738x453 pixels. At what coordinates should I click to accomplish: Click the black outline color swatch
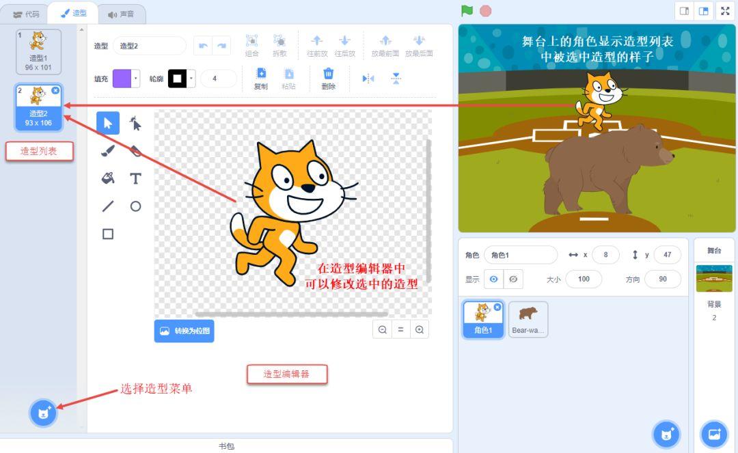(x=178, y=79)
